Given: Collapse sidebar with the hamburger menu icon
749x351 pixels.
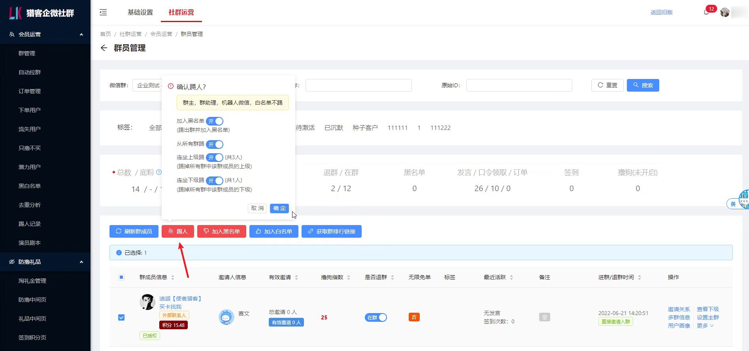Looking at the screenshot, I should (103, 12).
